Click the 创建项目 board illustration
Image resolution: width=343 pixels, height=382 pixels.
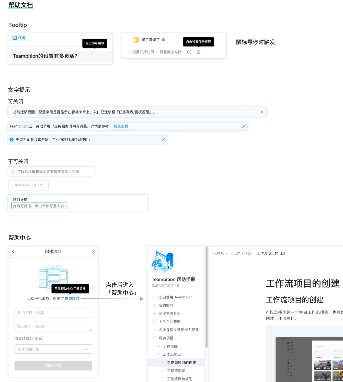coord(53,277)
